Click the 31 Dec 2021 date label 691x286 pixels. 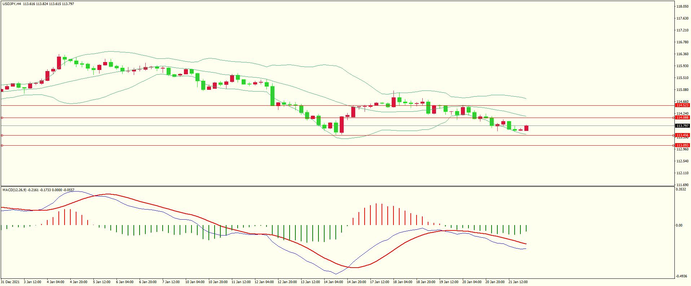click(10, 282)
